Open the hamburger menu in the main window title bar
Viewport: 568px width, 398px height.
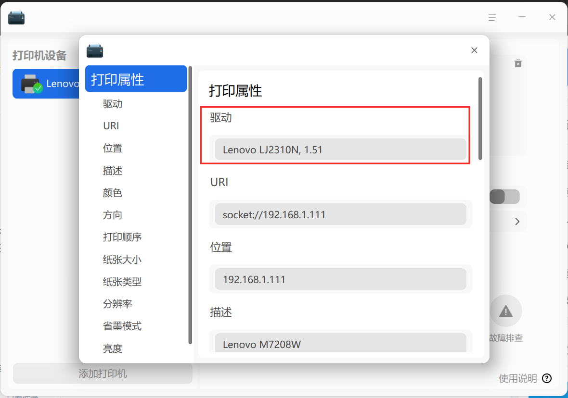[491, 17]
